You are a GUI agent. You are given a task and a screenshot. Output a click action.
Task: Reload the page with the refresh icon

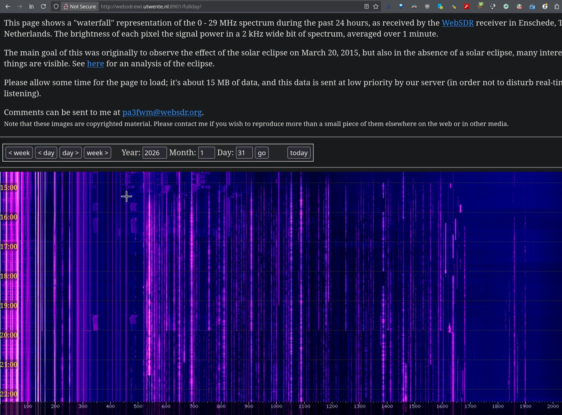coord(43,6)
